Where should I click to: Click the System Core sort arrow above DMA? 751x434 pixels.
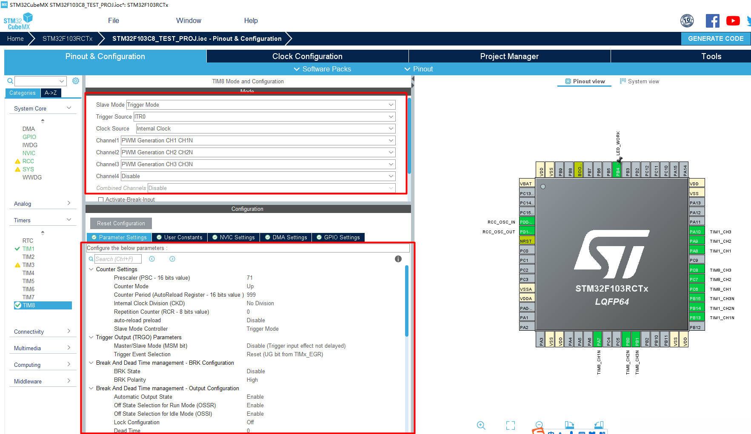(43, 121)
